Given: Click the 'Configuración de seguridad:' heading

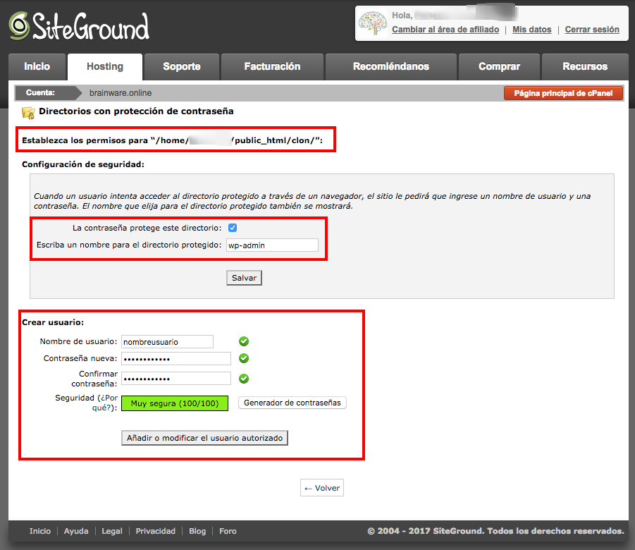Looking at the screenshot, I should tap(83, 164).
